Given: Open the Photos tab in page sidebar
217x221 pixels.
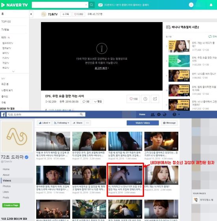Looking at the screenshot, I should [x=7, y=186].
